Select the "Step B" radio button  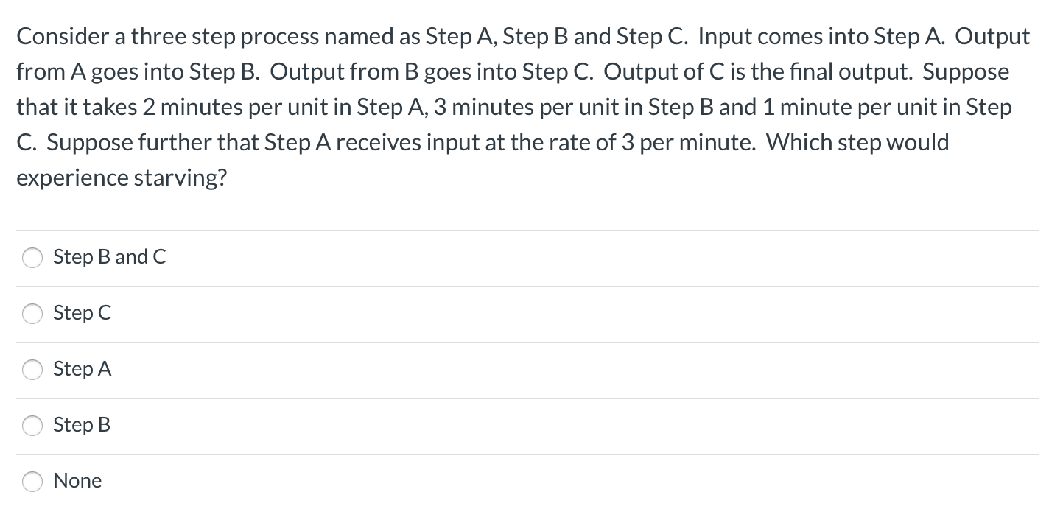point(32,426)
